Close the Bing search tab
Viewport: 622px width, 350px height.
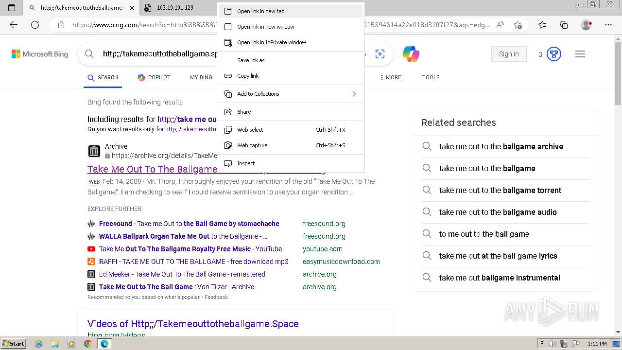click(x=132, y=8)
